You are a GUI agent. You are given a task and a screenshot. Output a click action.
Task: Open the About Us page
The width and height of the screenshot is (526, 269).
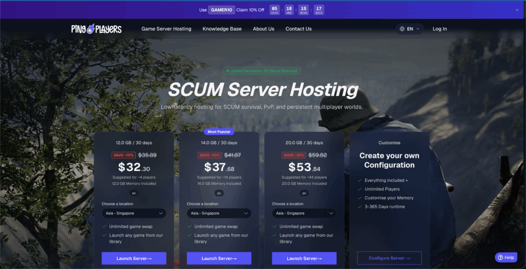tap(264, 29)
